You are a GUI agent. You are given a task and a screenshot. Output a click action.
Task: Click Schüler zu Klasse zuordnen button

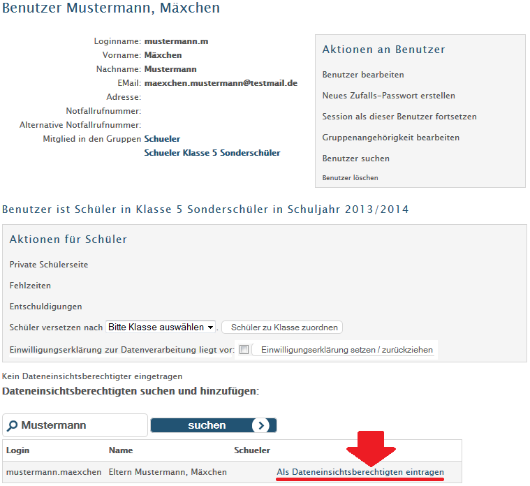tap(282, 327)
